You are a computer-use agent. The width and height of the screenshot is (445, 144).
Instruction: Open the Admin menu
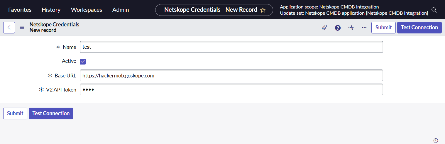[x=121, y=10]
